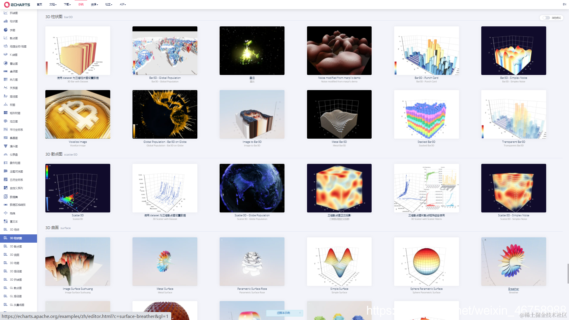Expand the 文档 dropdown menu

[x=53, y=4]
